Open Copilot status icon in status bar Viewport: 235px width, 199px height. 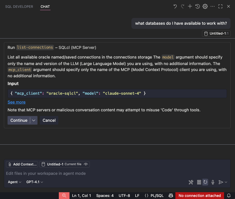pos(171,196)
